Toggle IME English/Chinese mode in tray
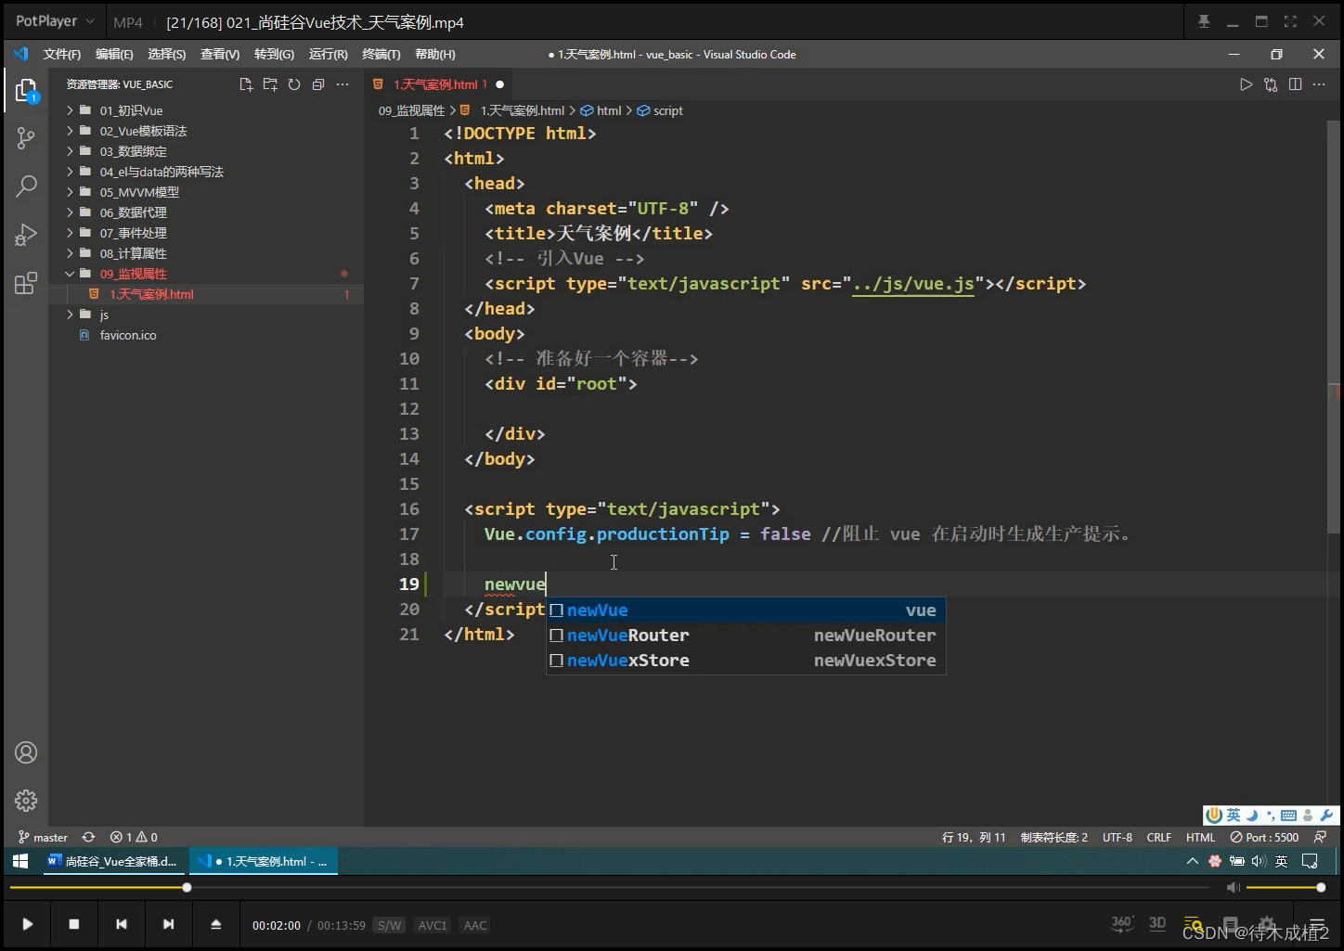 pos(1281,861)
